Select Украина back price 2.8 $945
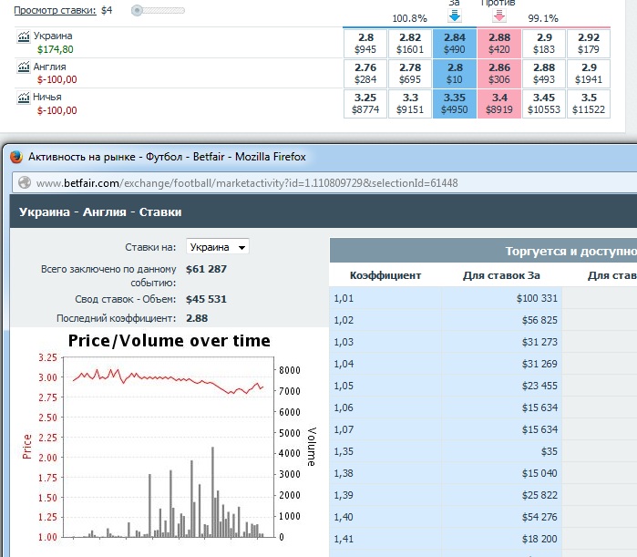637x557 pixels. point(365,43)
